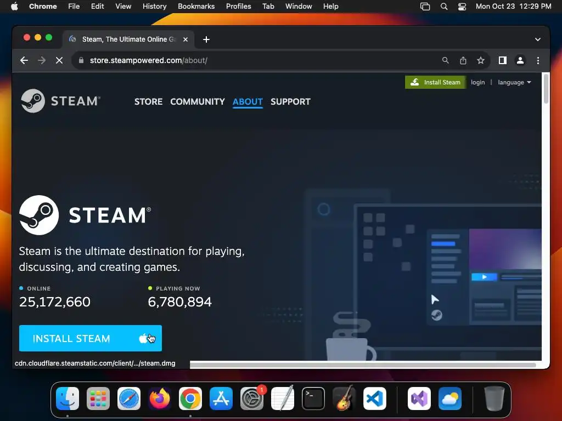Expand the tab search chevron
Screen dimensions: 562x421
(x=538, y=39)
